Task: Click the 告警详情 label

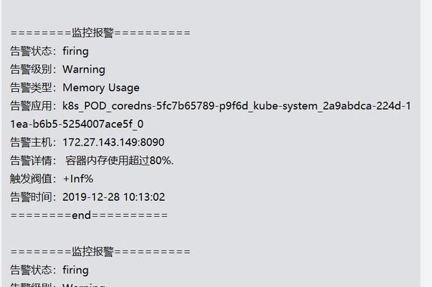Action: tap(31, 161)
